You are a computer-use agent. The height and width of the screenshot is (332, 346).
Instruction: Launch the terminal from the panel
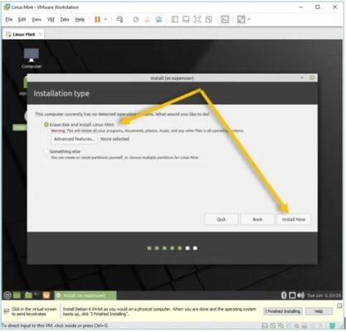37,295
